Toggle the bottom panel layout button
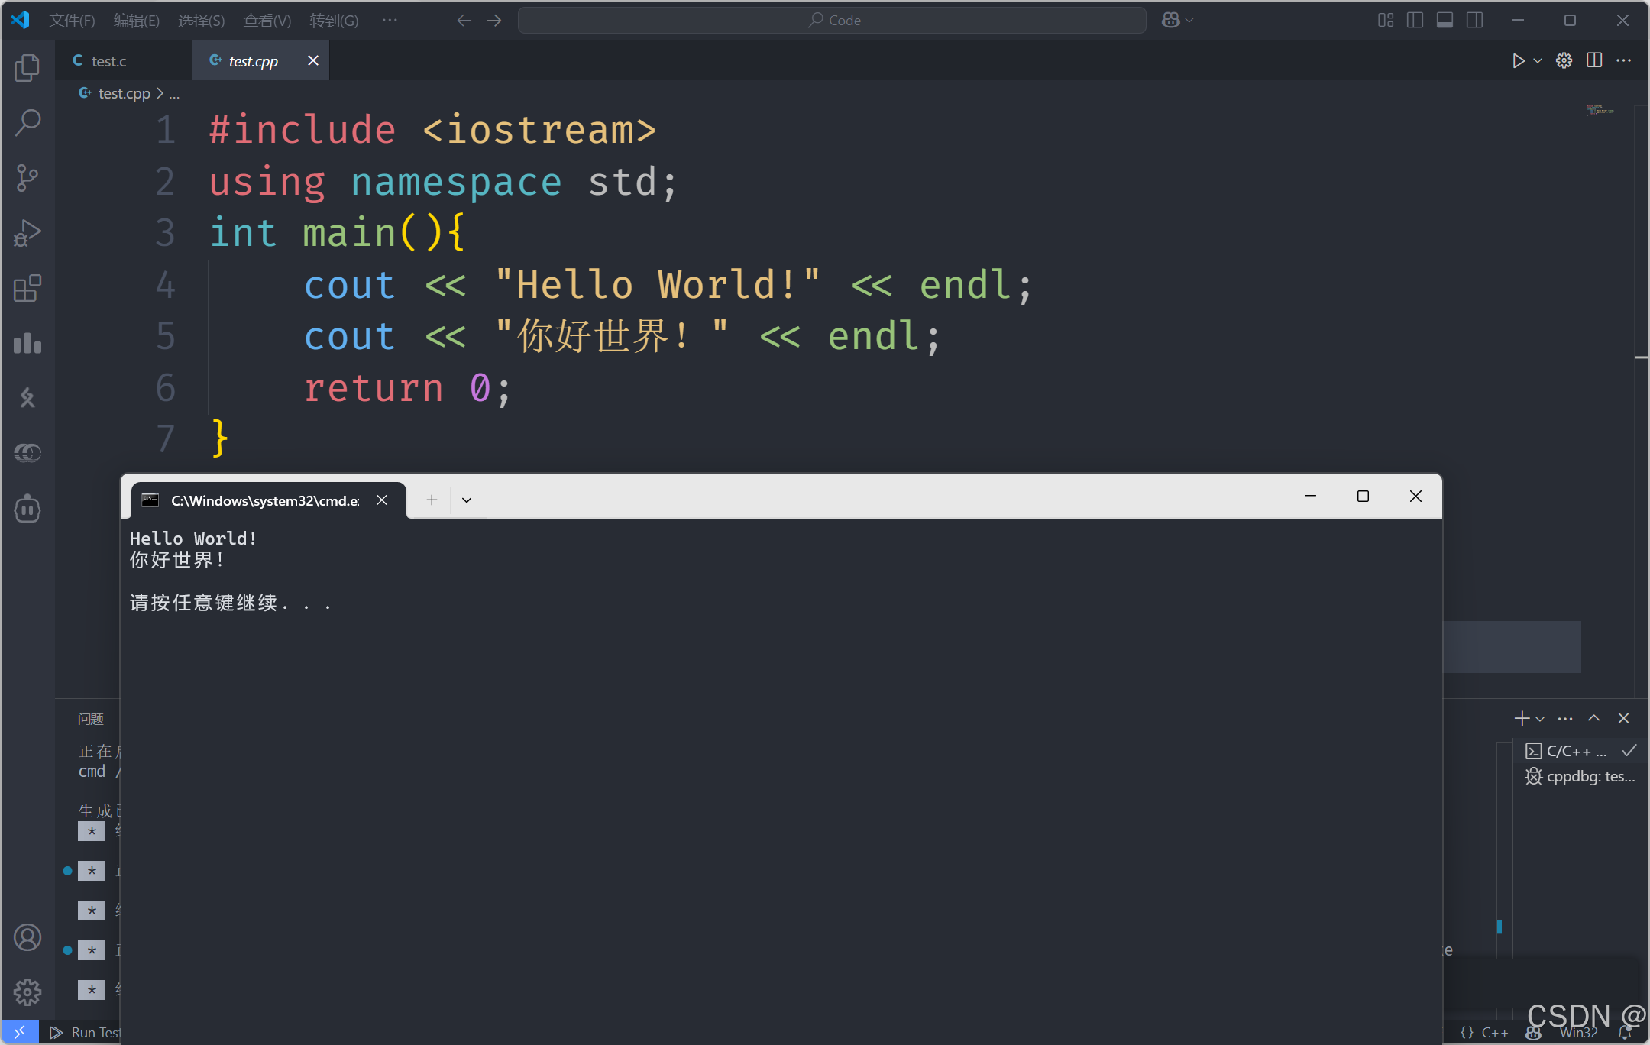This screenshot has width=1650, height=1045. coord(1445,21)
